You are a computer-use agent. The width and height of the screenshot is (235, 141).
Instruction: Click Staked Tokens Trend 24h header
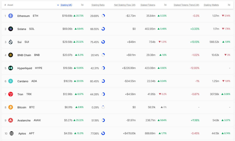pos(186,5)
